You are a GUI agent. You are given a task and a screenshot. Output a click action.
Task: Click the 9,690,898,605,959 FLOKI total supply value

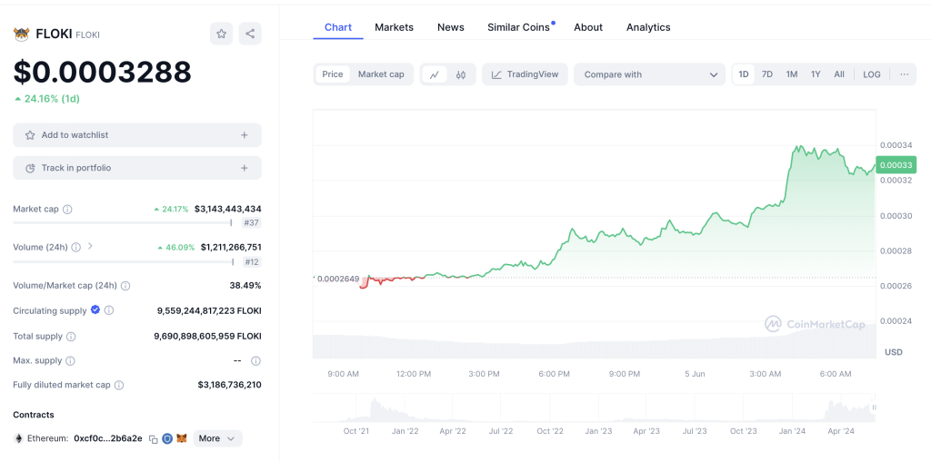point(207,337)
